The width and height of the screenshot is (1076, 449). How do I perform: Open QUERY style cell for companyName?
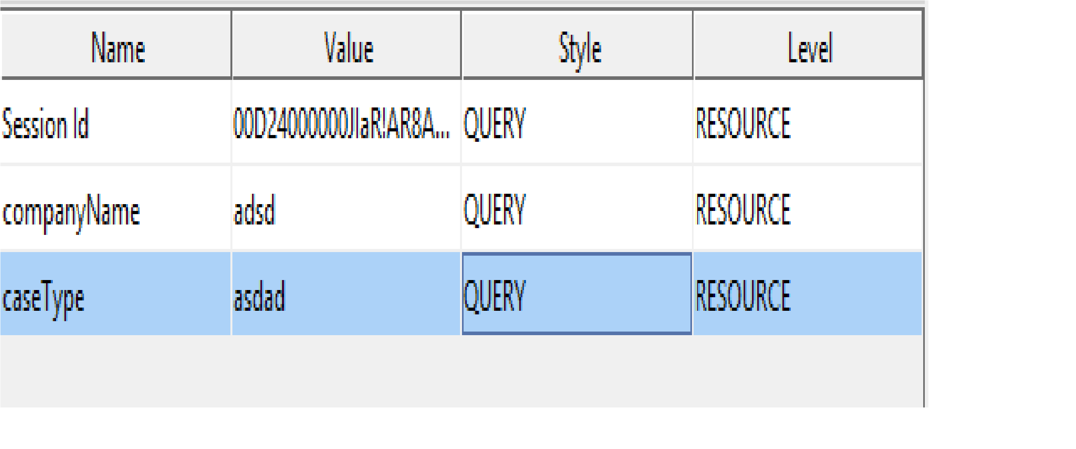click(x=577, y=209)
